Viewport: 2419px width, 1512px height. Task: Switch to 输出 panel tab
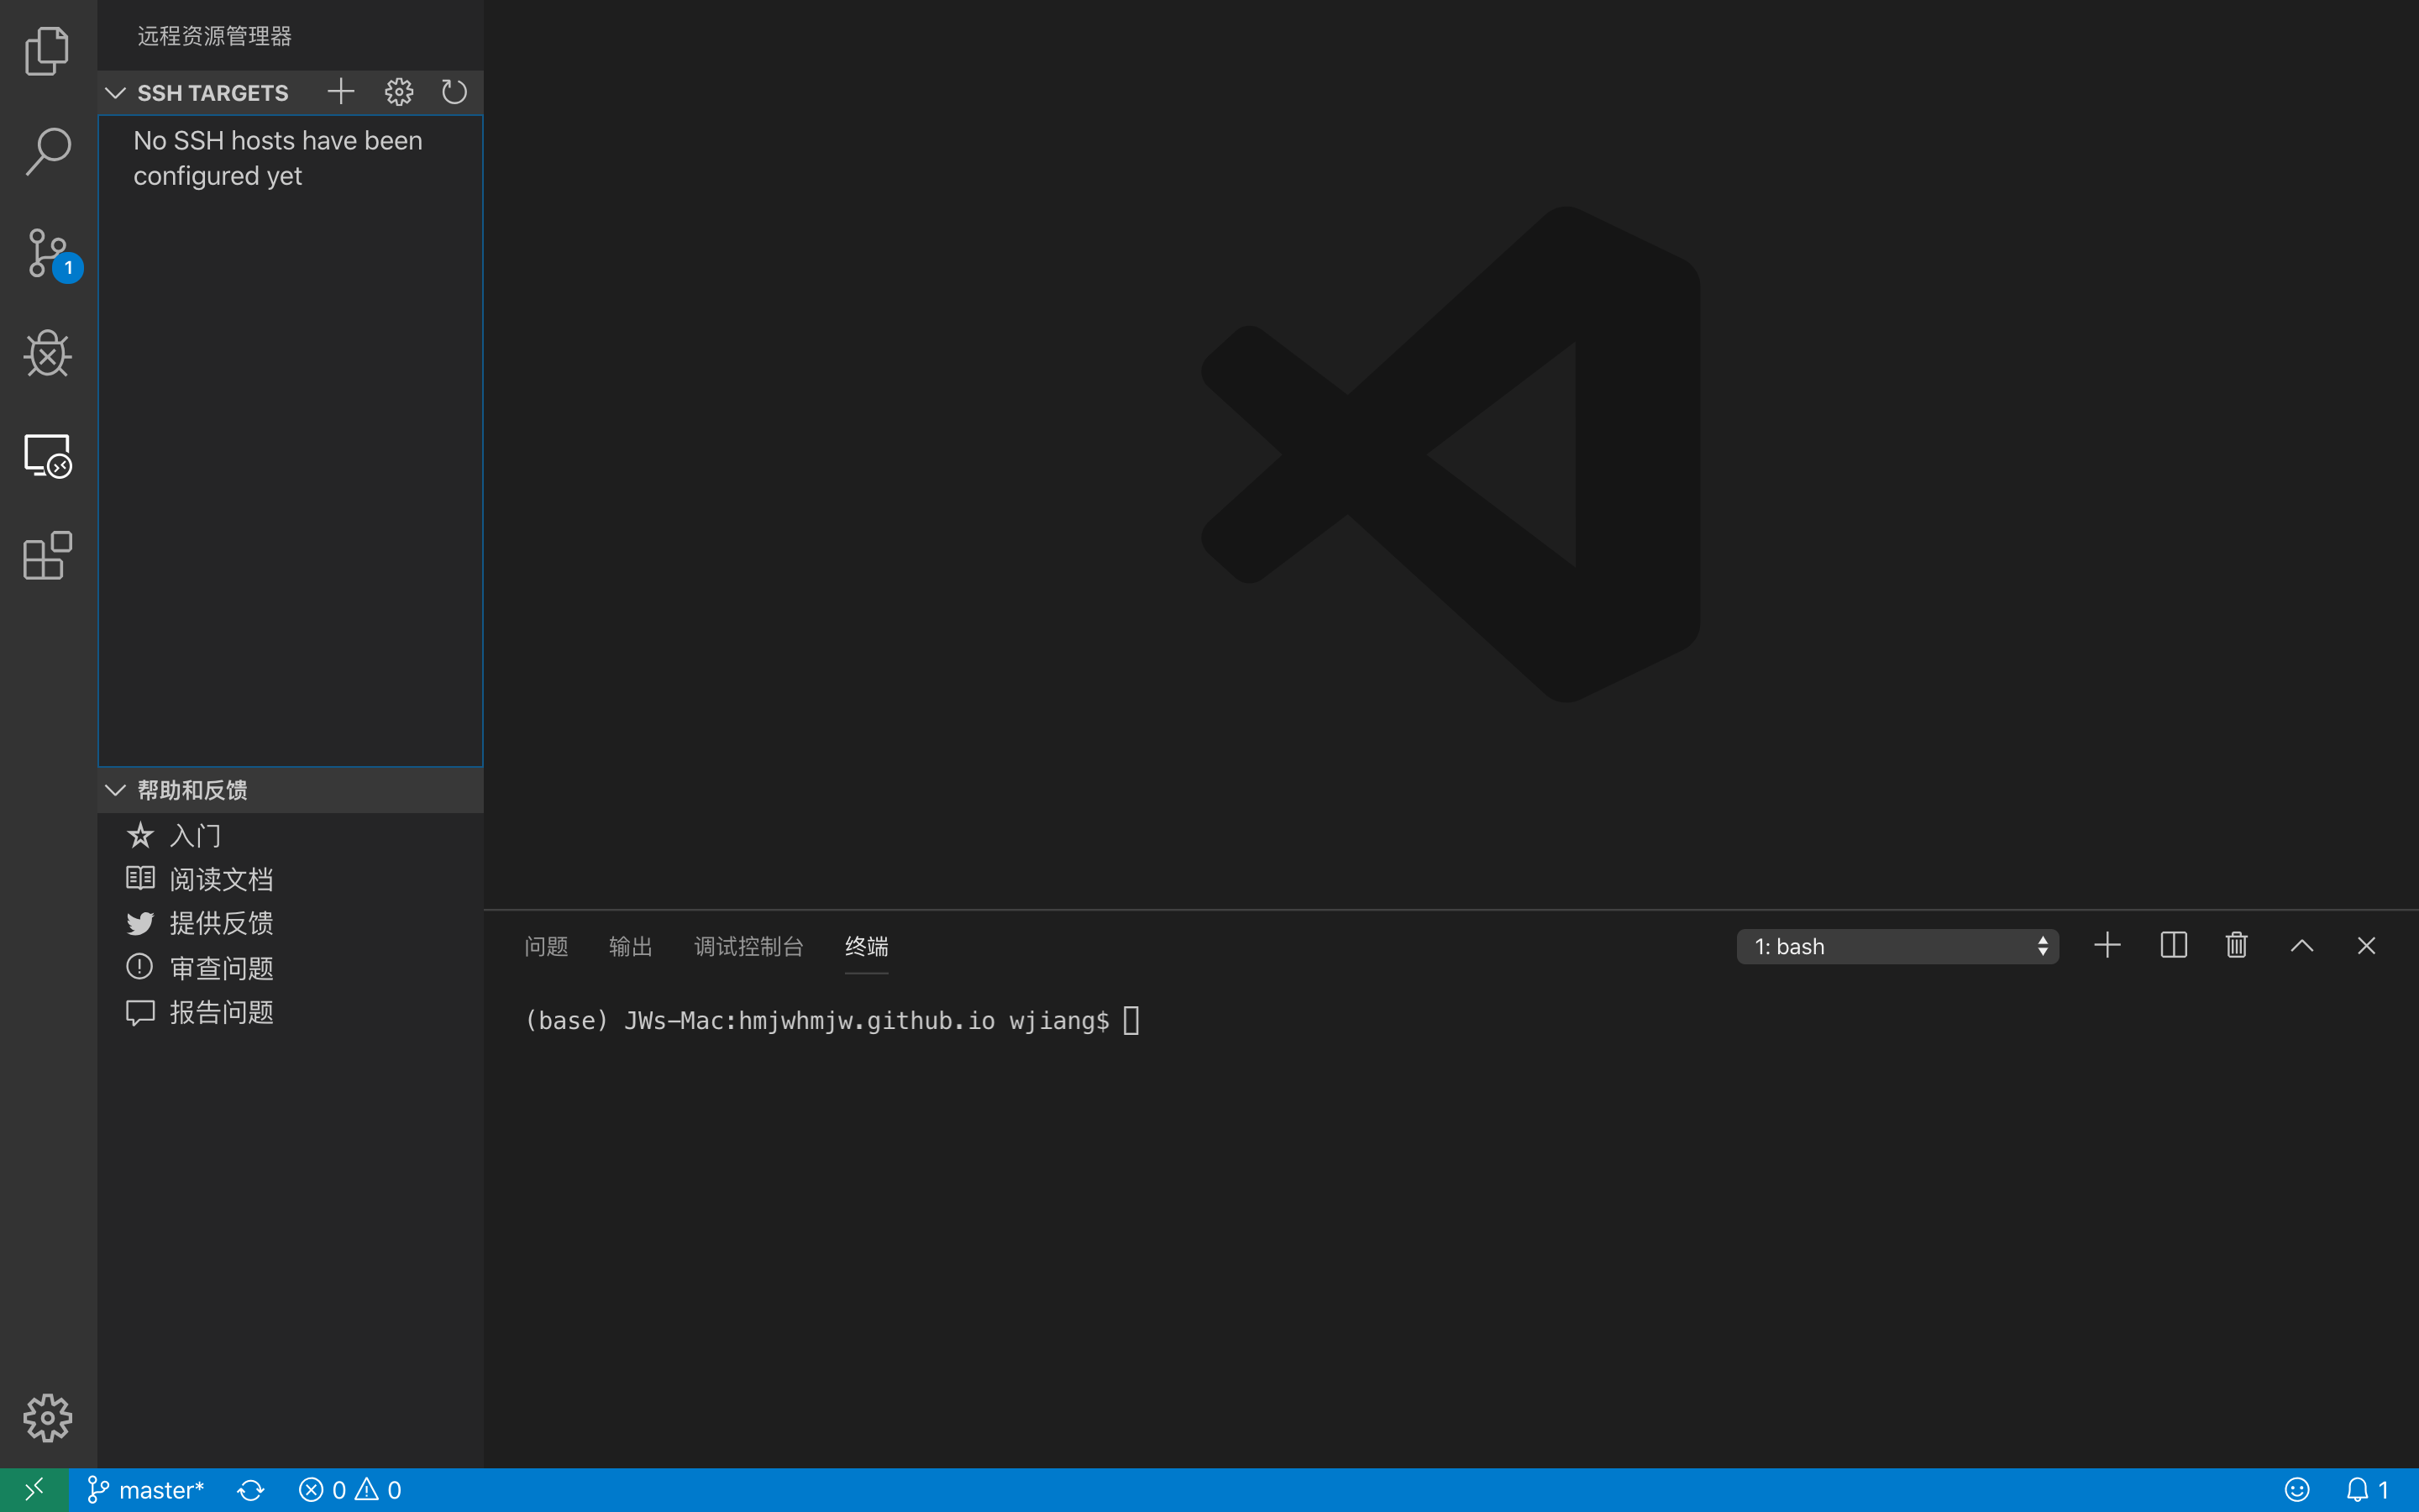pyautogui.click(x=631, y=946)
